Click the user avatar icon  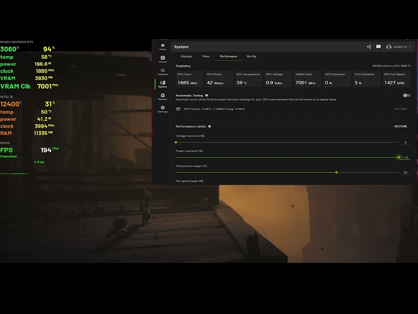pyautogui.click(x=389, y=47)
